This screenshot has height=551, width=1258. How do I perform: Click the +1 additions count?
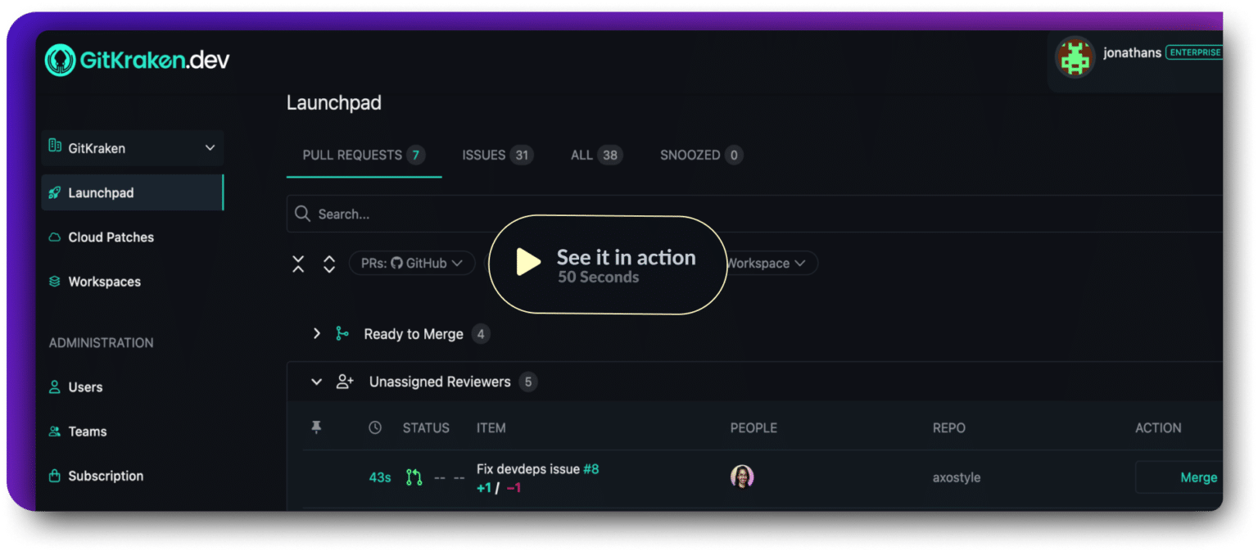(x=484, y=488)
